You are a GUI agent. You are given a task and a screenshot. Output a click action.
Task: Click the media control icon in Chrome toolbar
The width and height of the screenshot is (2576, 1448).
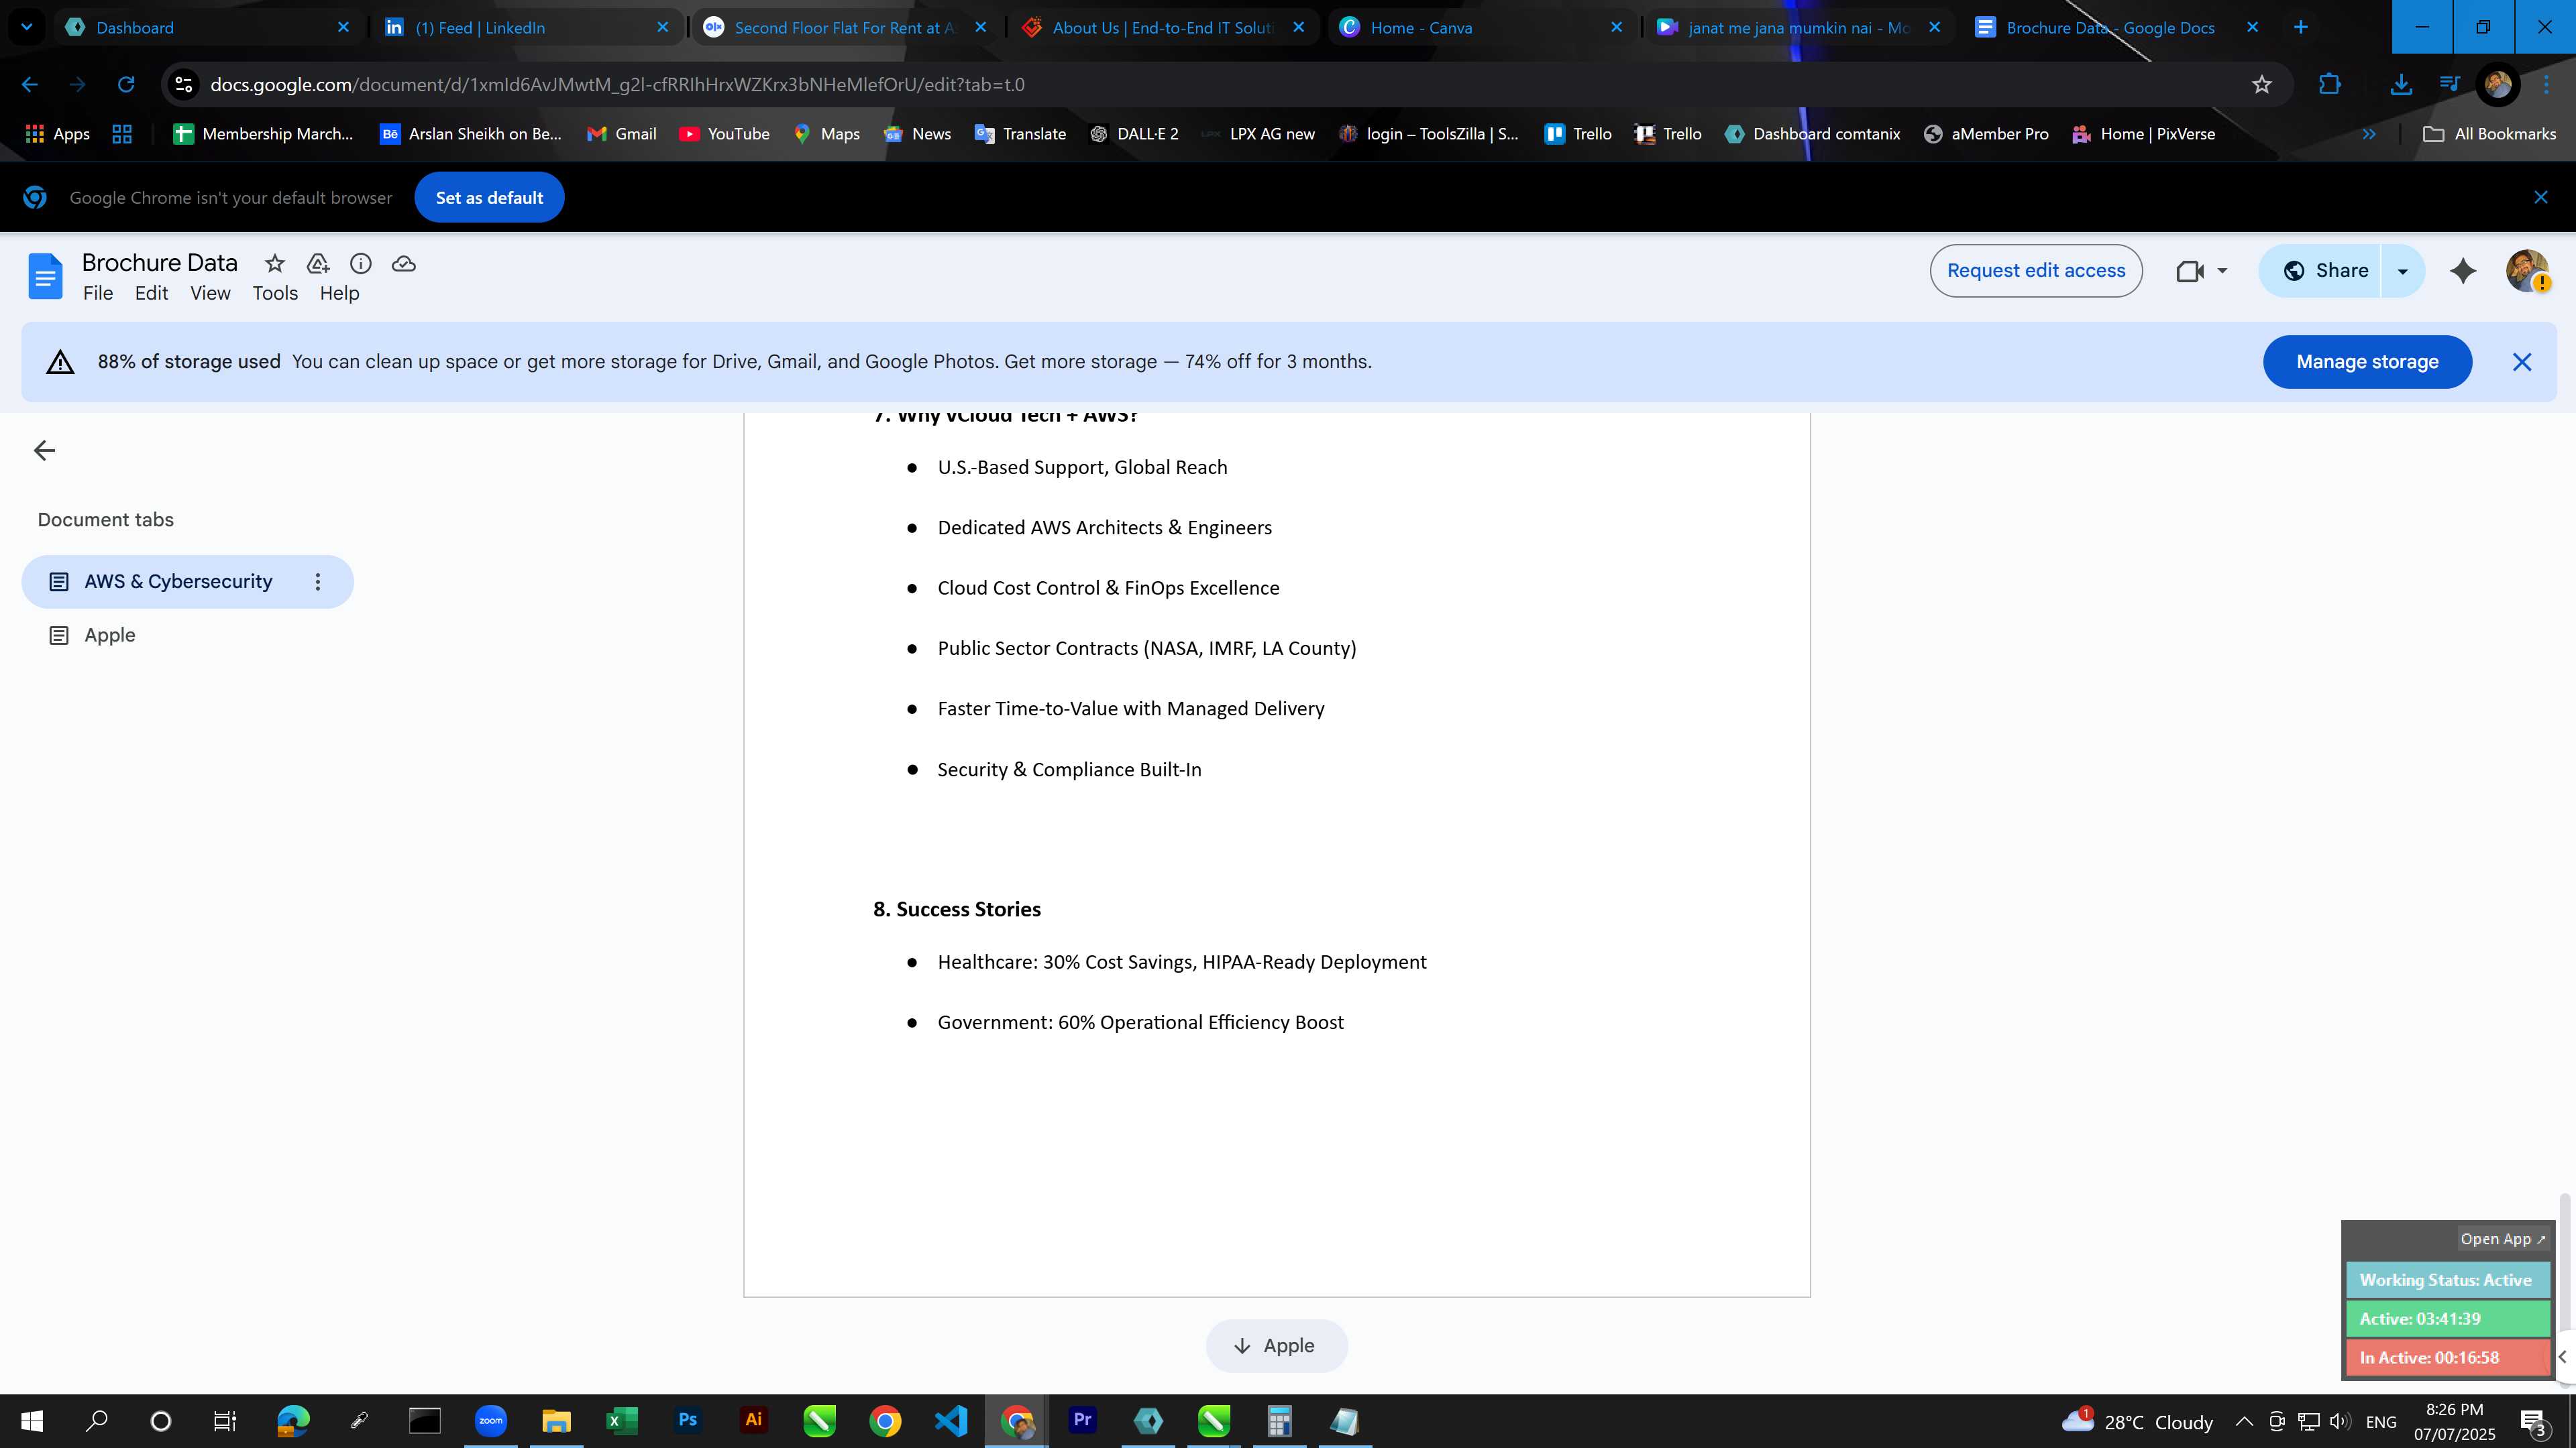coord(2449,84)
